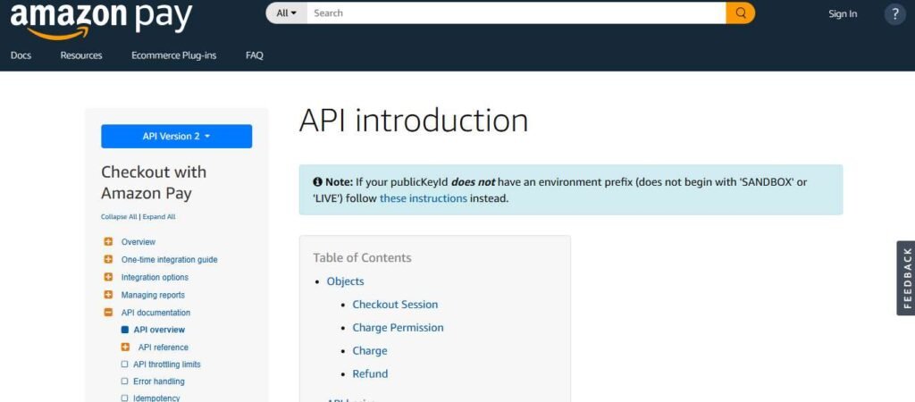The image size is (915, 402).
Task: Open API reference tree item
Action: point(164,348)
